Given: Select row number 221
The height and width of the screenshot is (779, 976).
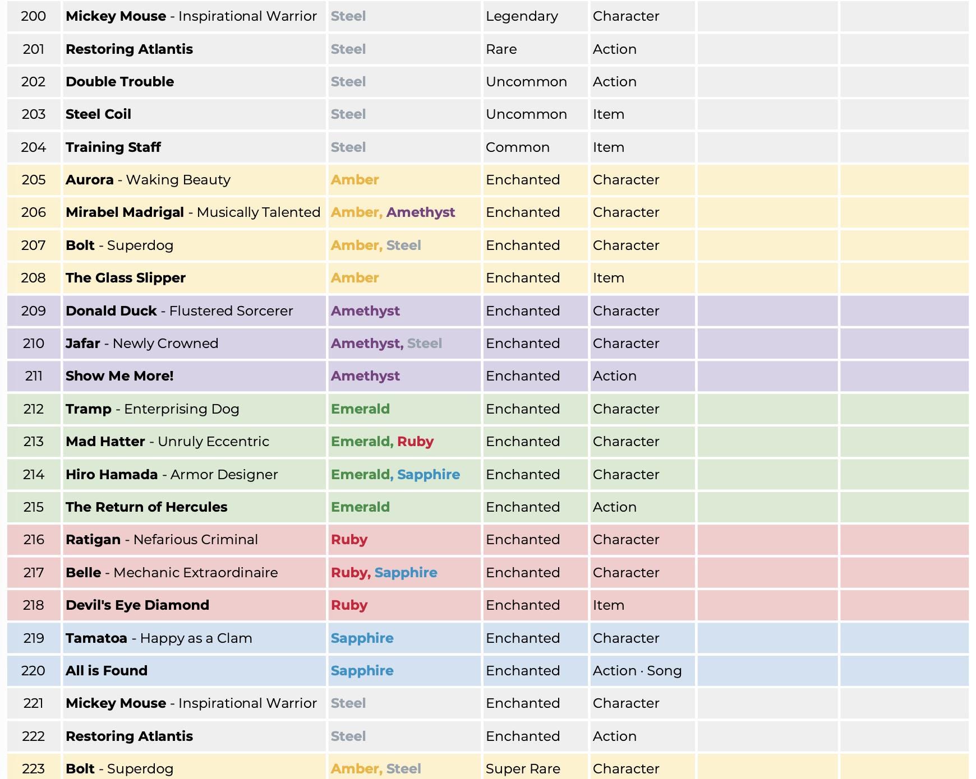Looking at the screenshot, I should click(x=34, y=703).
